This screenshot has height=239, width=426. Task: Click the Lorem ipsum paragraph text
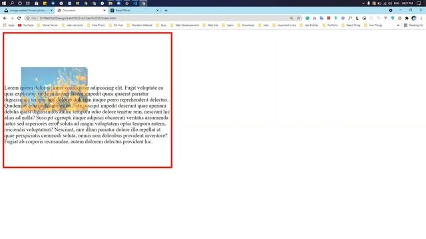(87, 115)
